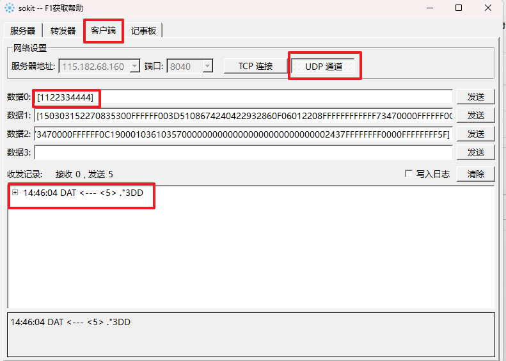506x361 pixels.
Task: Minimize the sokit window
Action: point(430,8)
